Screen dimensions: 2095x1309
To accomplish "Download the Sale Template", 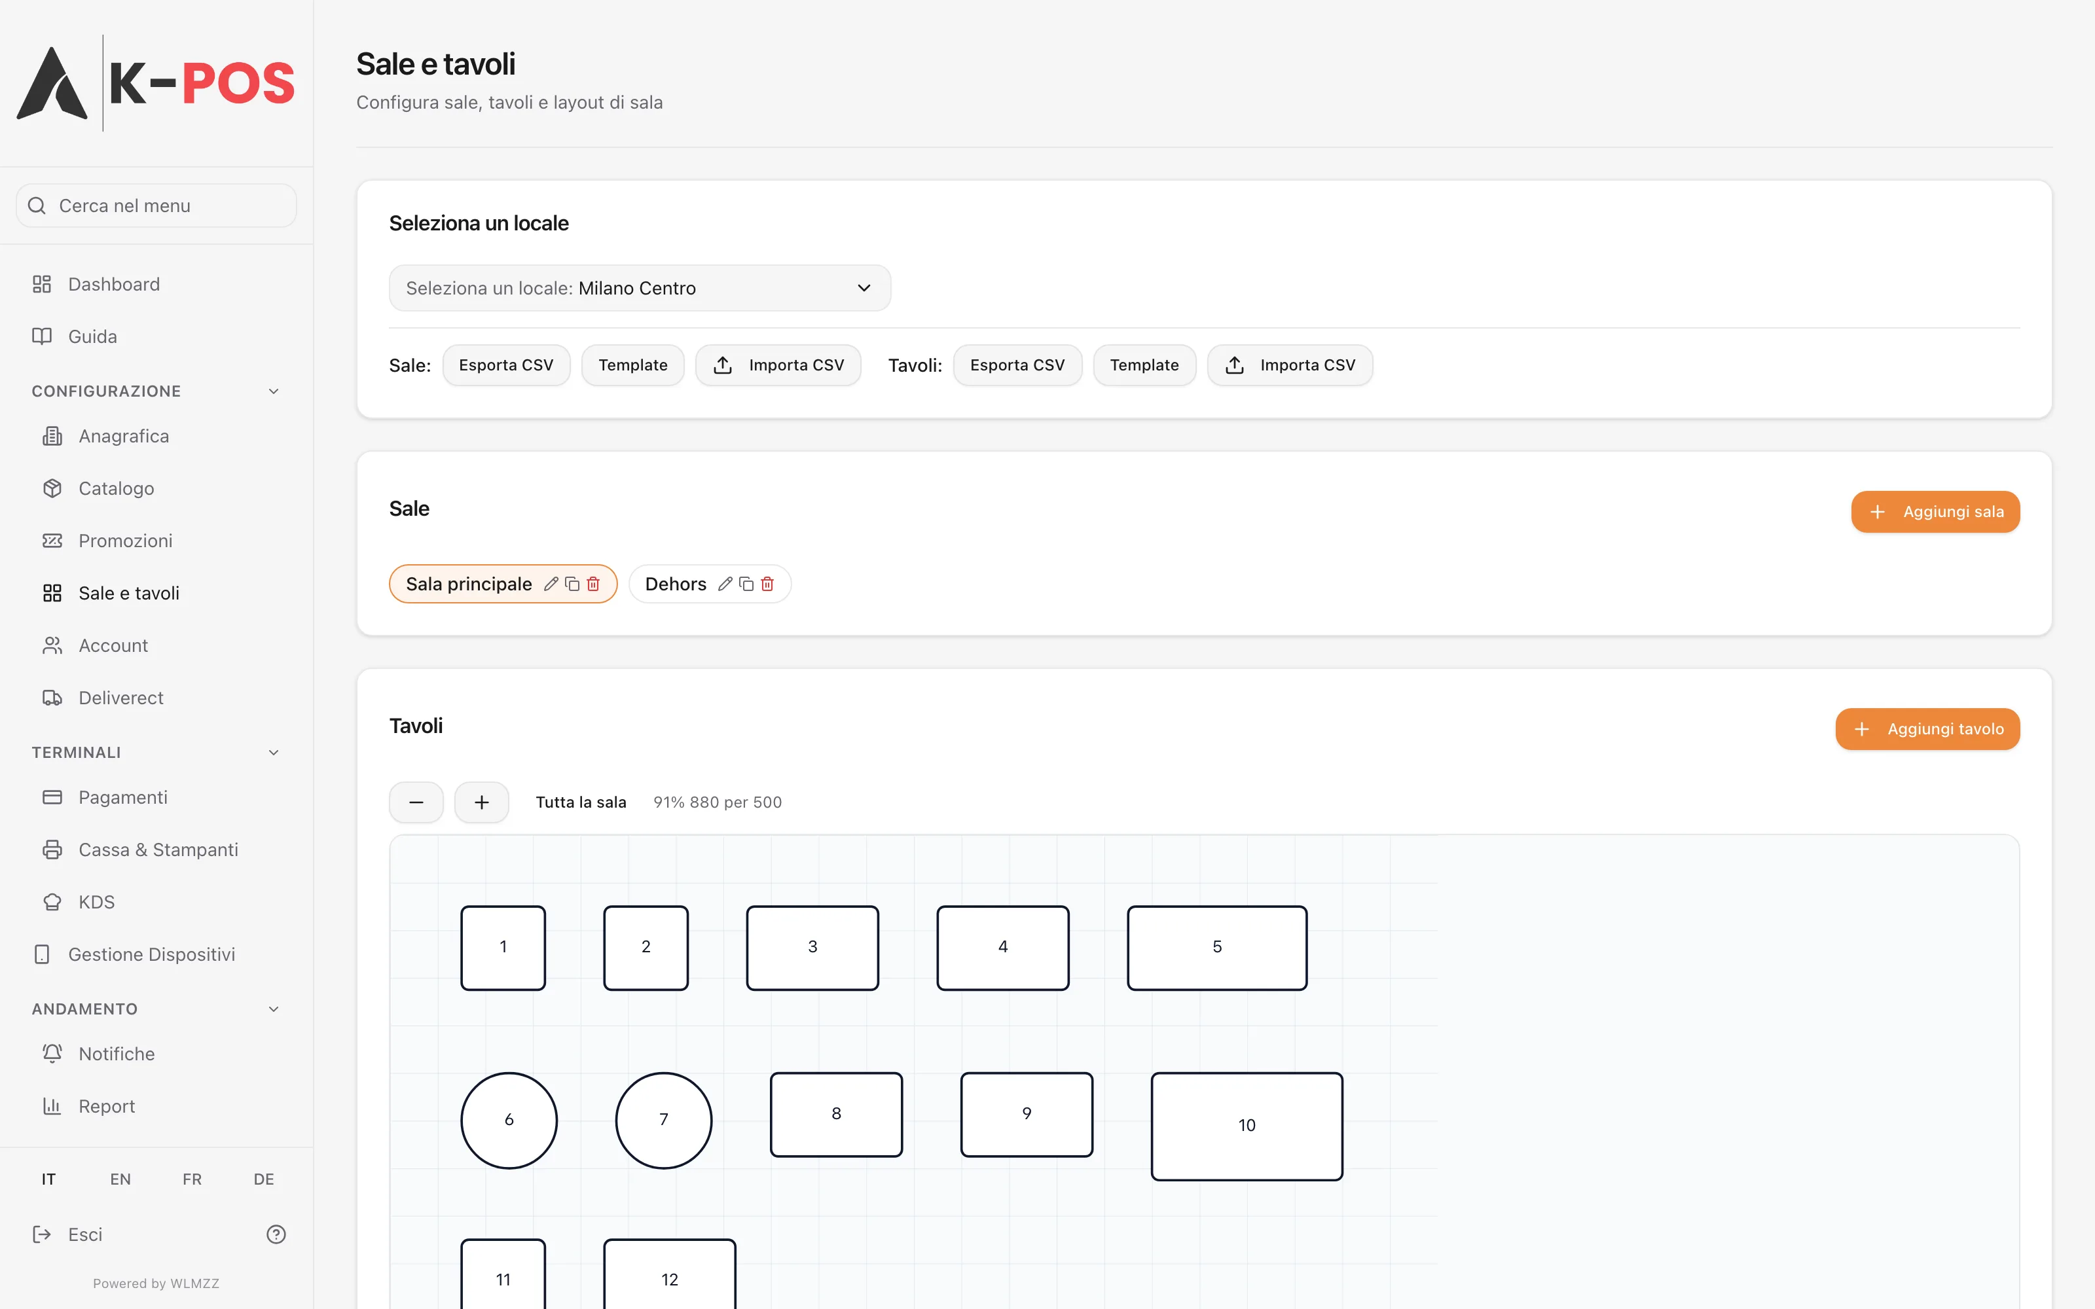I will (x=633, y=365).
